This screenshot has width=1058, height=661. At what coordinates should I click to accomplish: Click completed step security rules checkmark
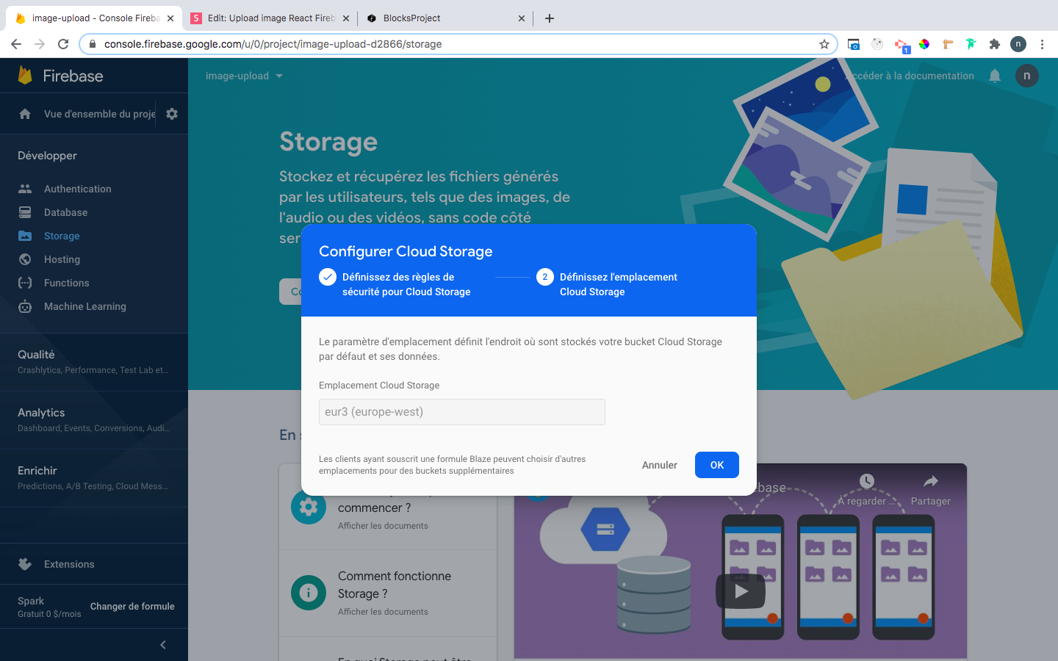coord(328,277)
